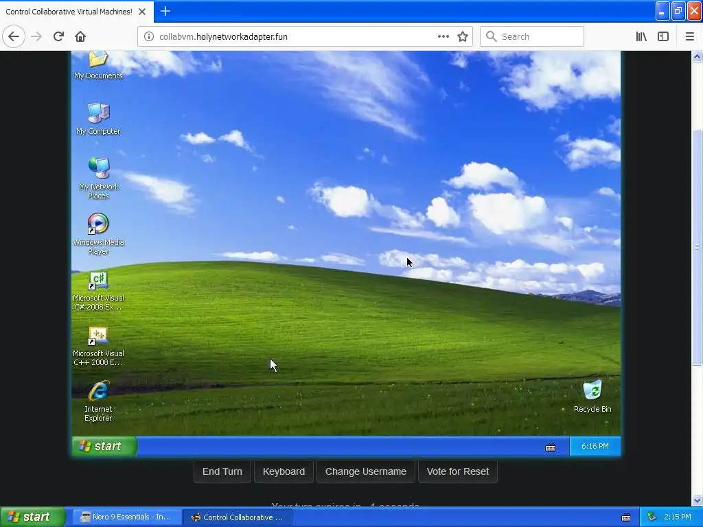This screenshot has height=527, width=703.
Task: Click Change Username button
Action: coord(366,471)
